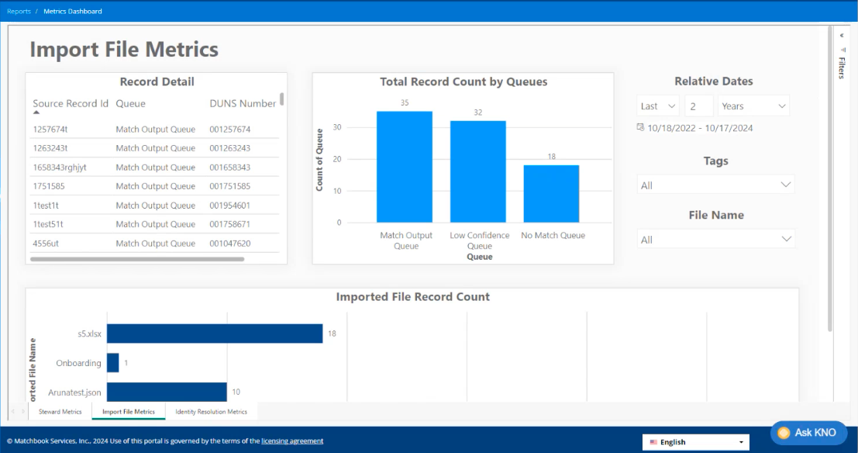858x453 pixels.
Task: Click the Record Detail horizontal scrollbar
Action: pyautogui.click(x=137, y=259)
